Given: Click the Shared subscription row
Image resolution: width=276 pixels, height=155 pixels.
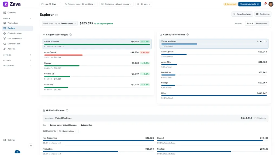Looking at the screenshot, I should (x=213, y=140).
